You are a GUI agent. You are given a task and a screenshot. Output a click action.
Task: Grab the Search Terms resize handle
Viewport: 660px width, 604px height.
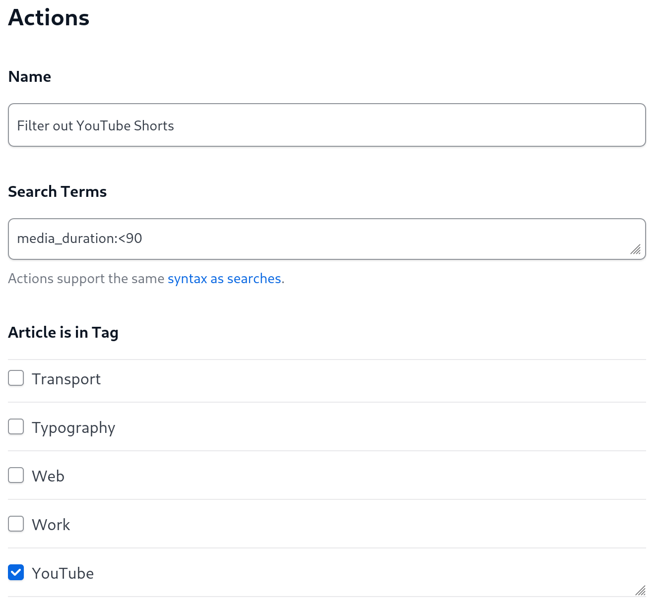[x=636, y=249]
